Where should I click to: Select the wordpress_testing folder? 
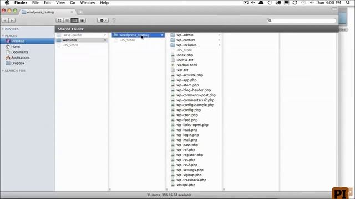[138, 35]
